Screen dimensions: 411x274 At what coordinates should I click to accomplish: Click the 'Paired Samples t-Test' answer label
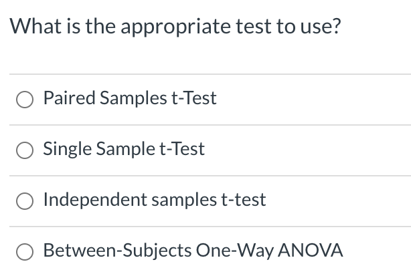click(130, 98)
